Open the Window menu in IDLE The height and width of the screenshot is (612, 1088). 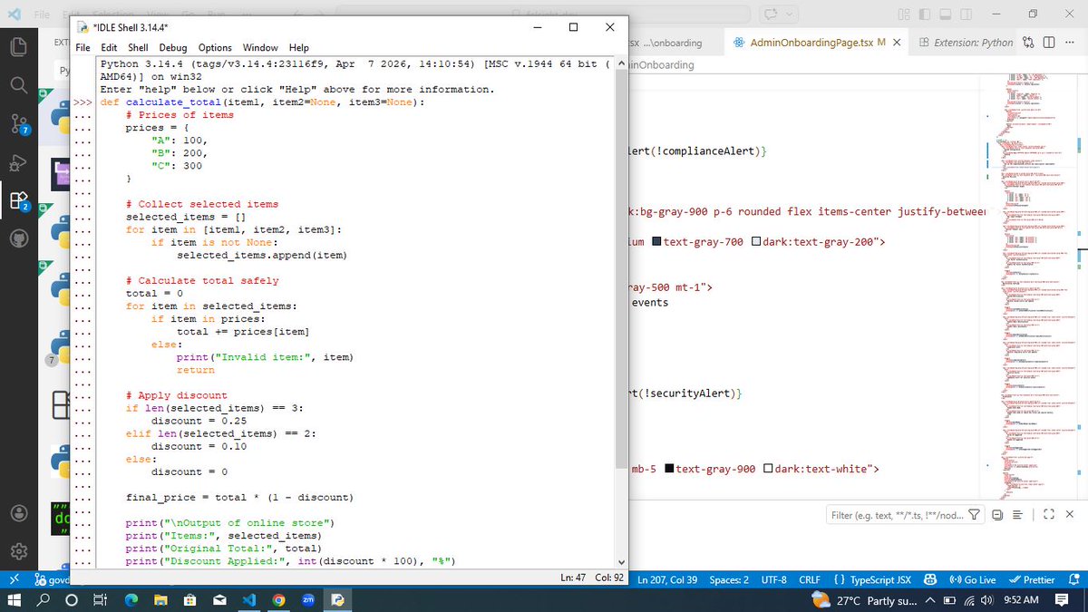coord(260,47)
